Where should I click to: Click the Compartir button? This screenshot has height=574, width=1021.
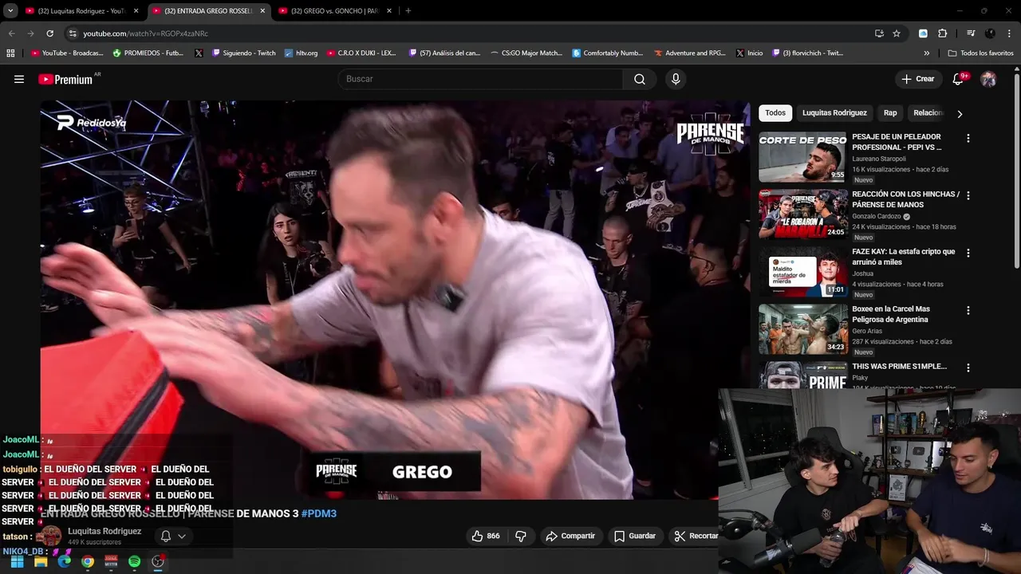tap(570, 536)
